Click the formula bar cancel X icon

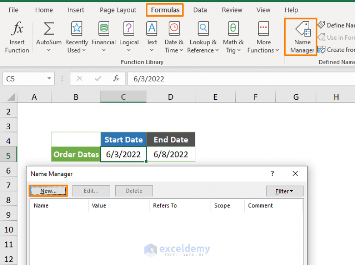tap(80, 78)
